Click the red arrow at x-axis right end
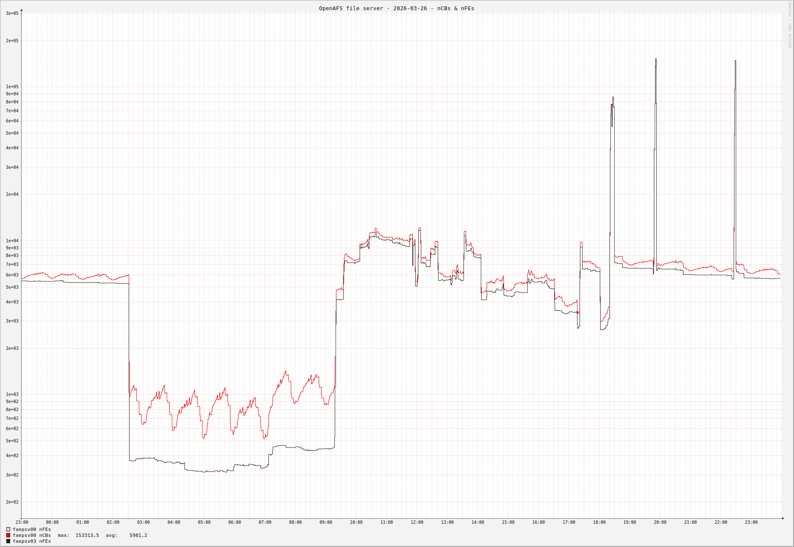 pos(783,518)
